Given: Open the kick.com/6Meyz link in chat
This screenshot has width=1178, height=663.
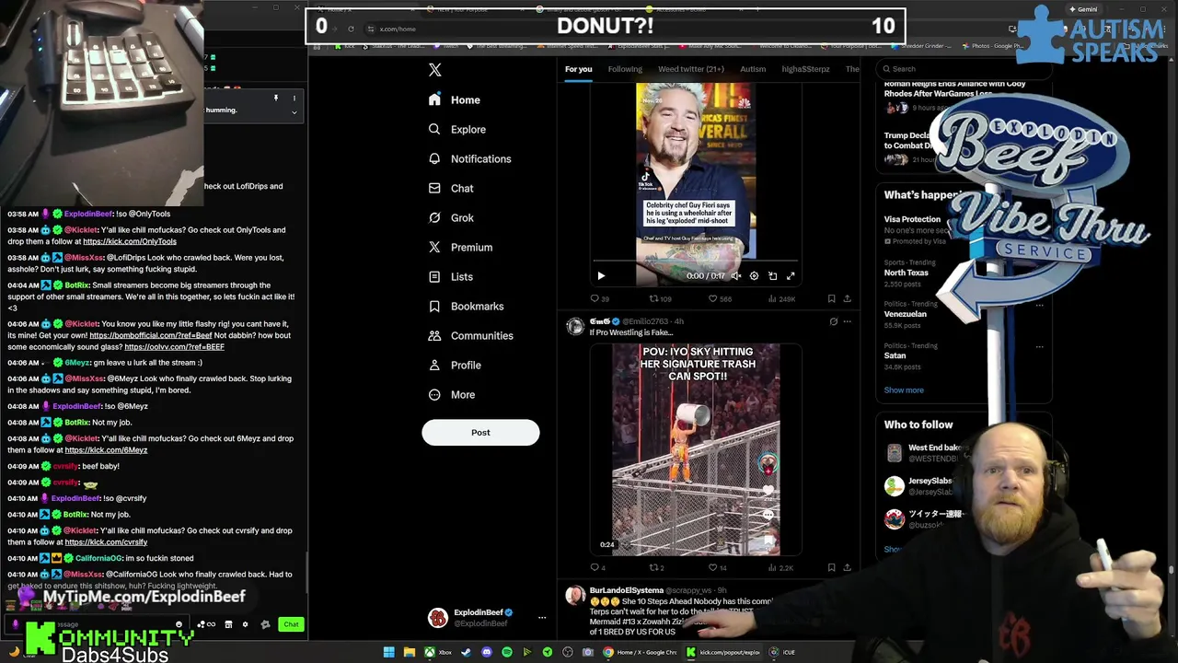Looking at the screenshot, I should (x=106, y=450).
